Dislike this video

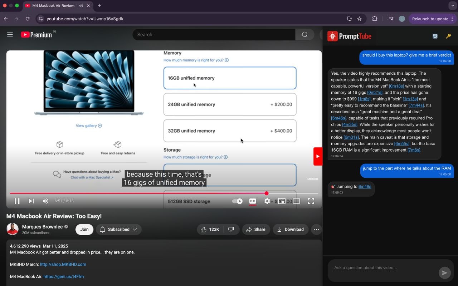231,230
